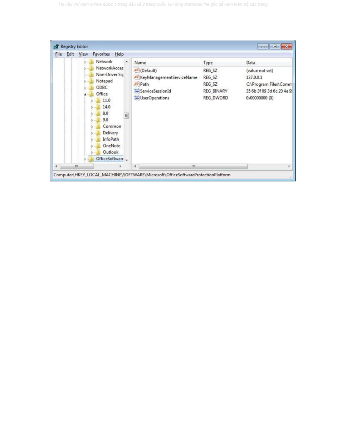Open the Favorites menu
Screen dimensions: 340x441
pos(101,54)
